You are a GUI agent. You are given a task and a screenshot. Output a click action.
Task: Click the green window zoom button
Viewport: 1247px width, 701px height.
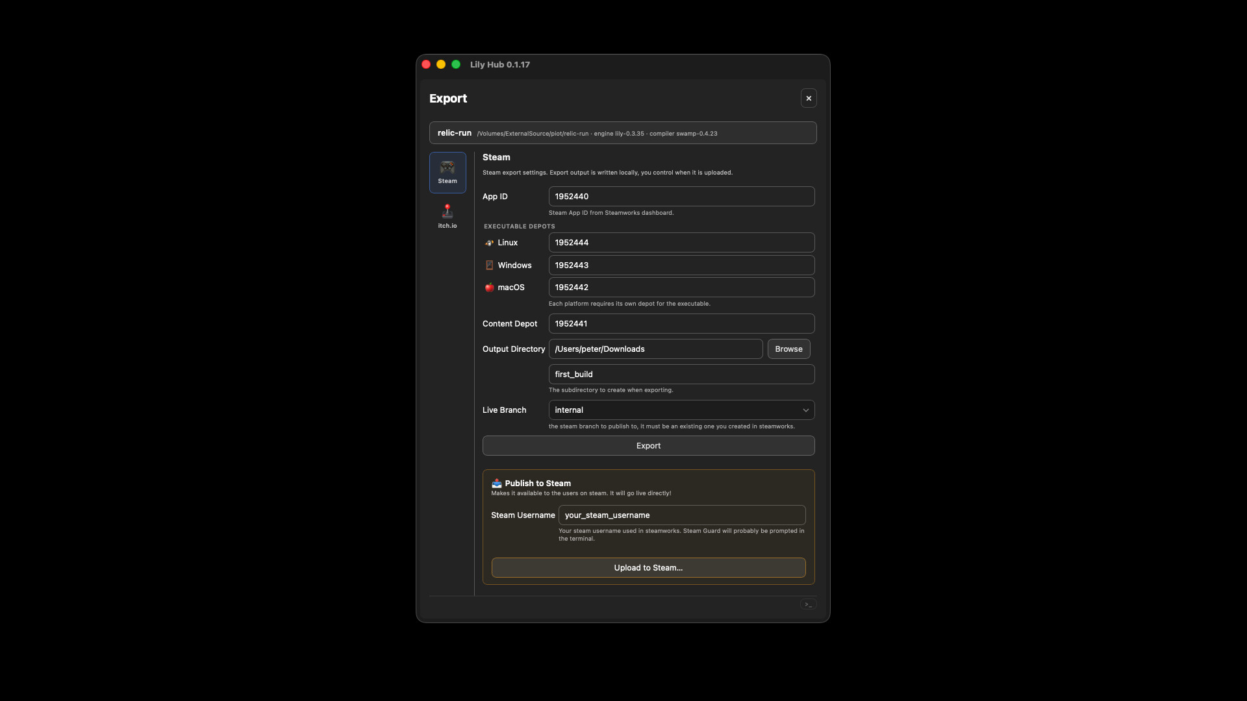coord(456,64)
